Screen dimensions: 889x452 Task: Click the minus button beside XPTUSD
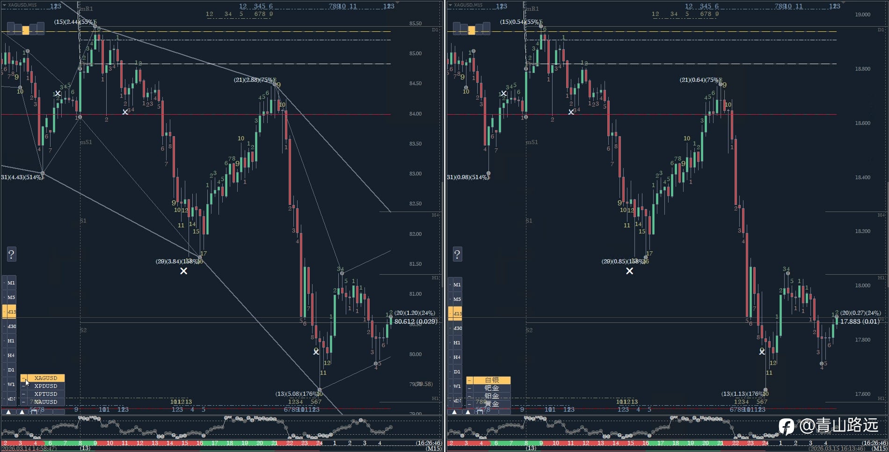(23, 394)
